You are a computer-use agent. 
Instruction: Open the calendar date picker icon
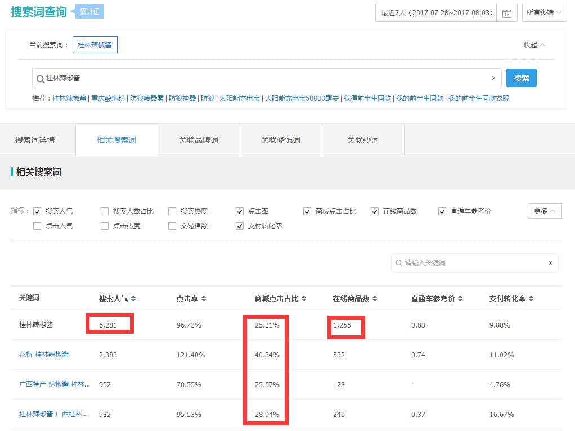[506, 12]
